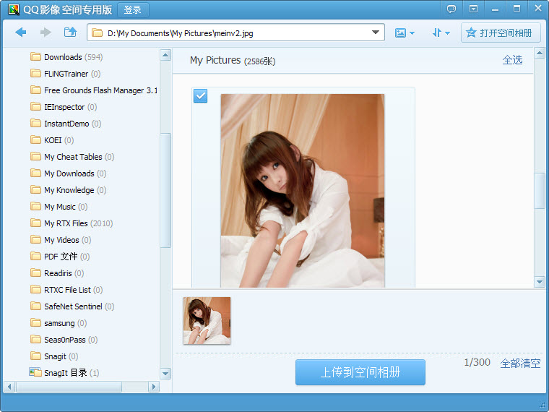Click the 登录 login button
Screen dimensions: 549x412
coord(133,10)
